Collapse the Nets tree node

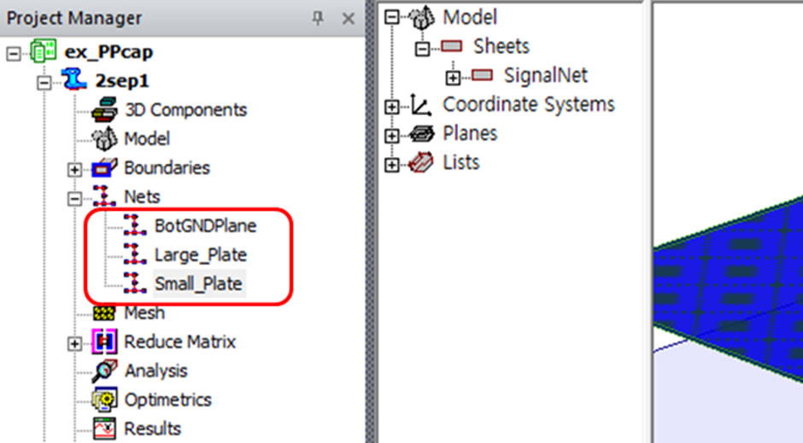(76, 198)
